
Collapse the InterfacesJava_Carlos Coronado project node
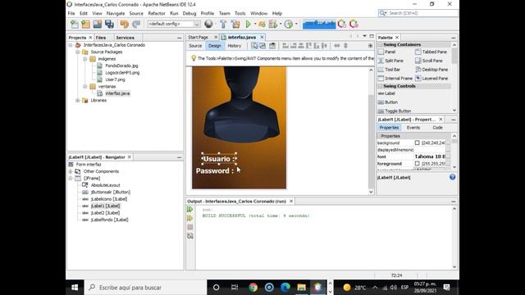point(71,45)
